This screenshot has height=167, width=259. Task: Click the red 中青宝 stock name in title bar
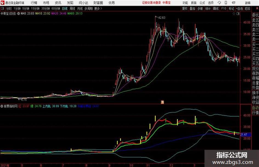click(167, 3)
